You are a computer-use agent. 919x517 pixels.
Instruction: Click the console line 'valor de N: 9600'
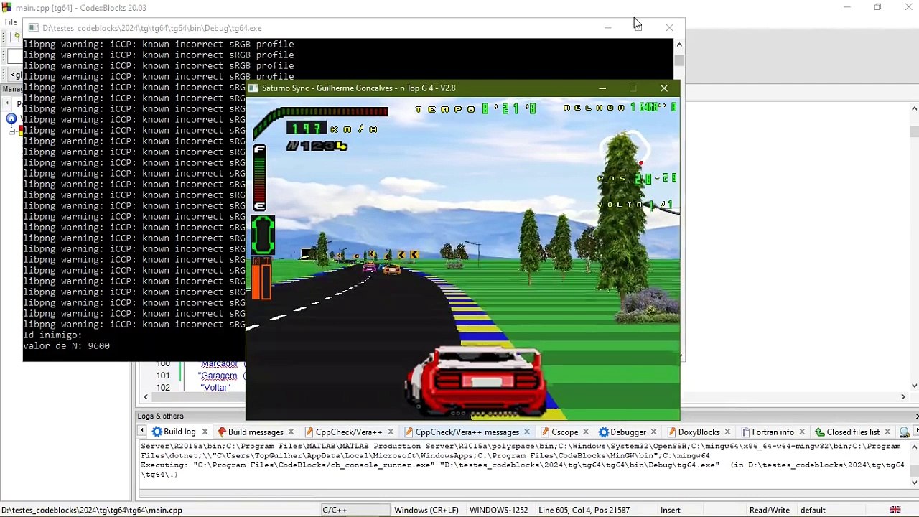tap(66, 345)
